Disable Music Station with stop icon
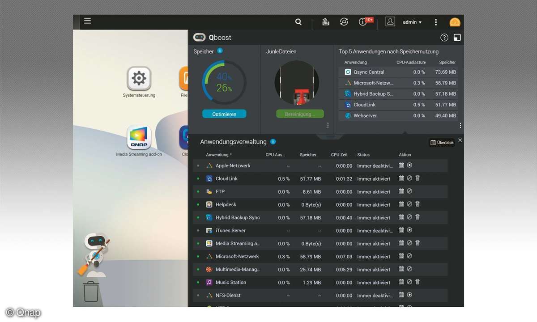537x322 pixels. click(x=409, y=282)
